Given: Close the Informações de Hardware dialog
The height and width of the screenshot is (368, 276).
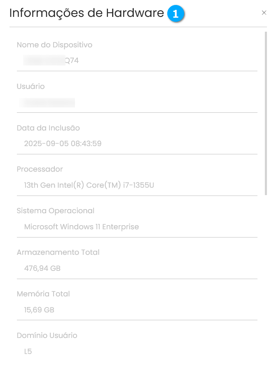Looking at the screenshot, I should [264, 13].
